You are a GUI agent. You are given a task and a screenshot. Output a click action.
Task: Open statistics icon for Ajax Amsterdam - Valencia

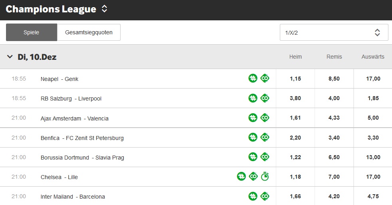[x=253, y=118]
